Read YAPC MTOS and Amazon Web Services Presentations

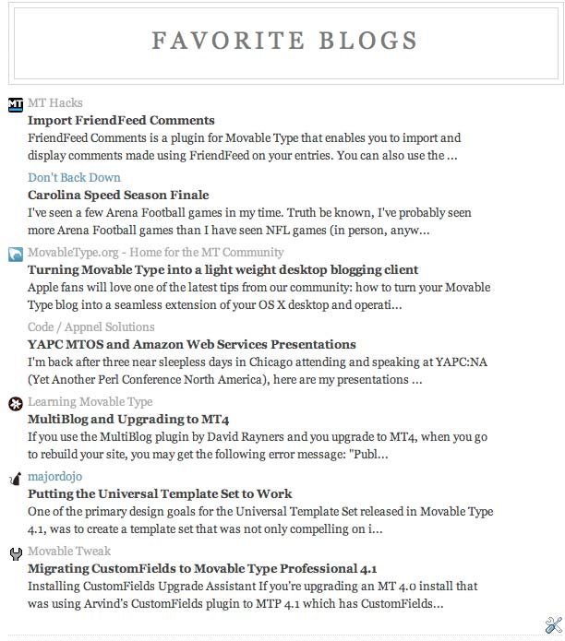[192, 345]
